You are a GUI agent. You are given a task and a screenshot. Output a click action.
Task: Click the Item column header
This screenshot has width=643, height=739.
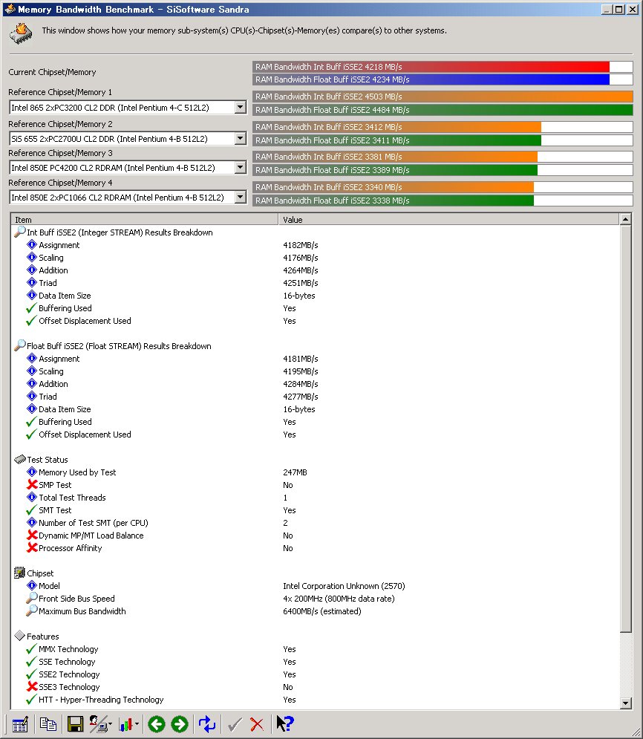click(x=145, y=220)
